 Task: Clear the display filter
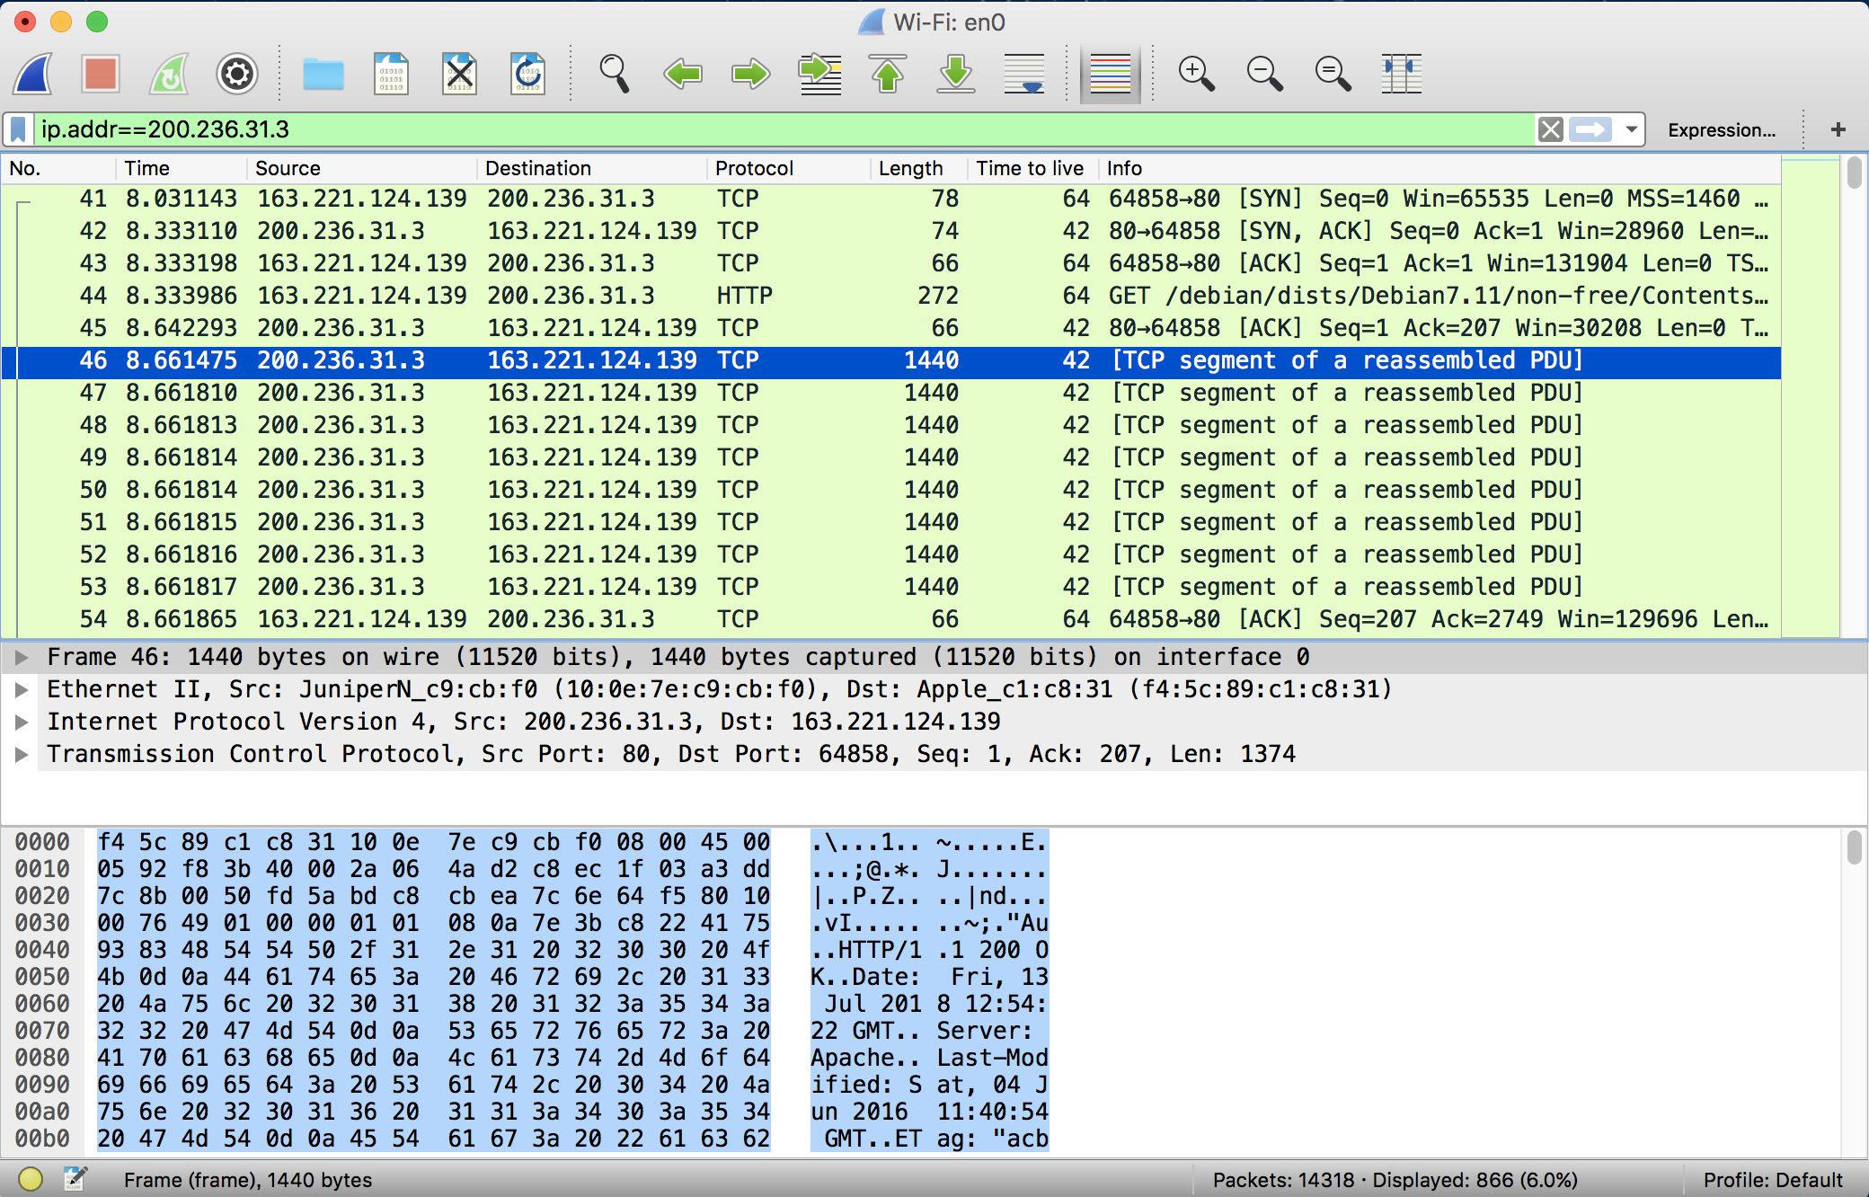(1551, 129)
